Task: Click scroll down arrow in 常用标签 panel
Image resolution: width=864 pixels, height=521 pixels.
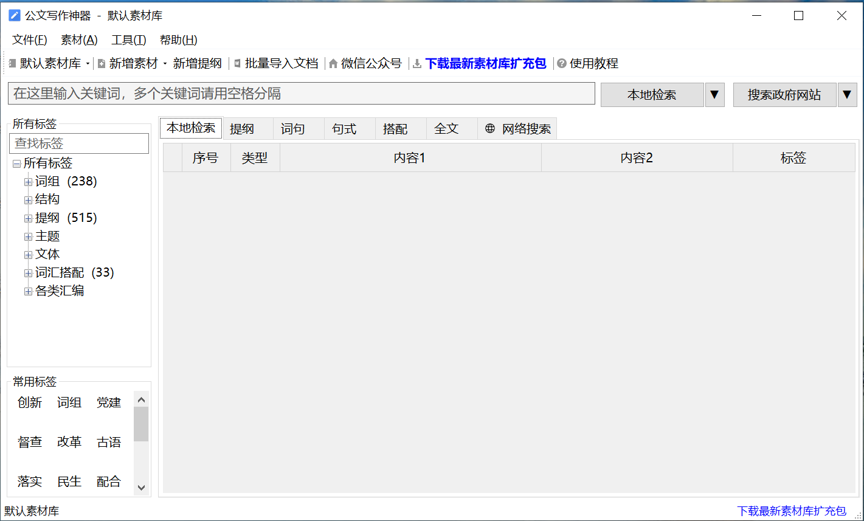Action: point(141,487)
